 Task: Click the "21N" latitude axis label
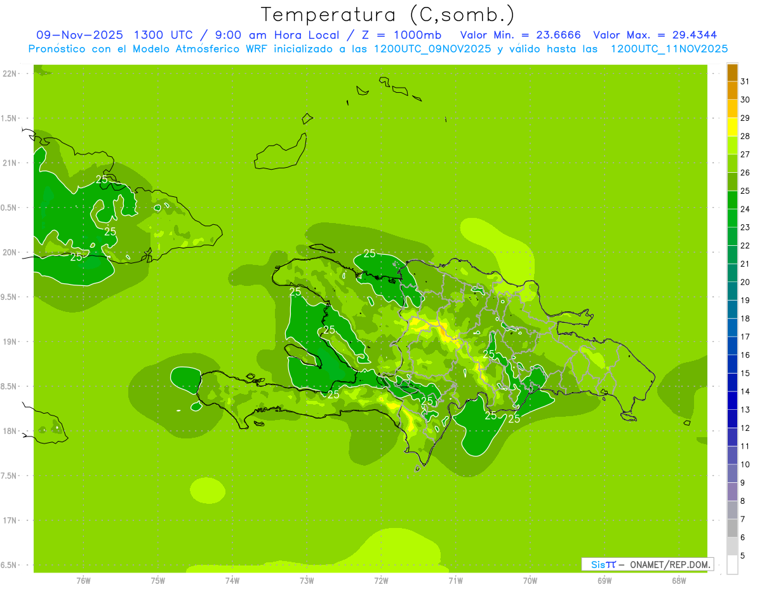(9, 163)
